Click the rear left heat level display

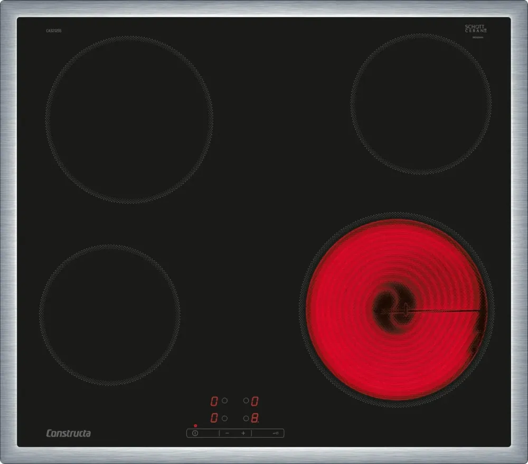[214, 401]
